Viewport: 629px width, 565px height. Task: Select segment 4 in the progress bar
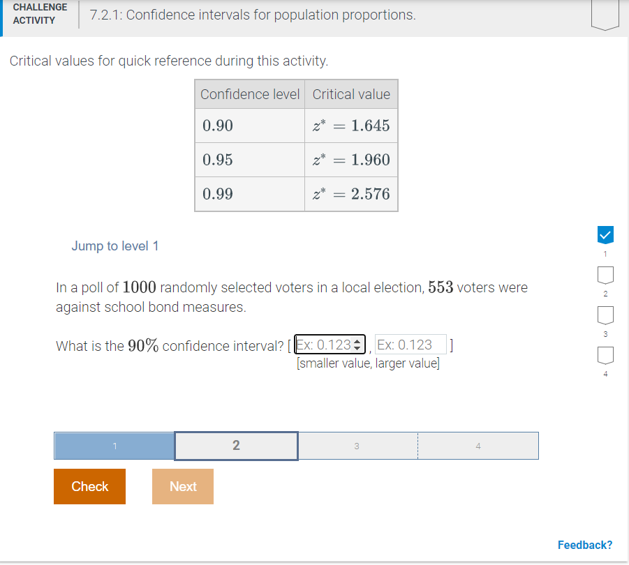point(478,446)
